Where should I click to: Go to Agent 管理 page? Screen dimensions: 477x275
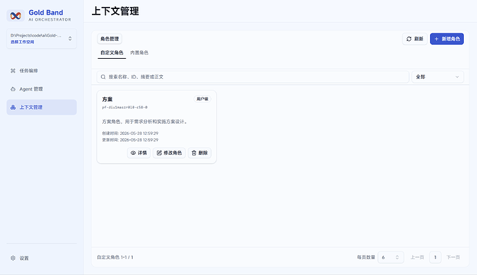[x=41, y=89]
